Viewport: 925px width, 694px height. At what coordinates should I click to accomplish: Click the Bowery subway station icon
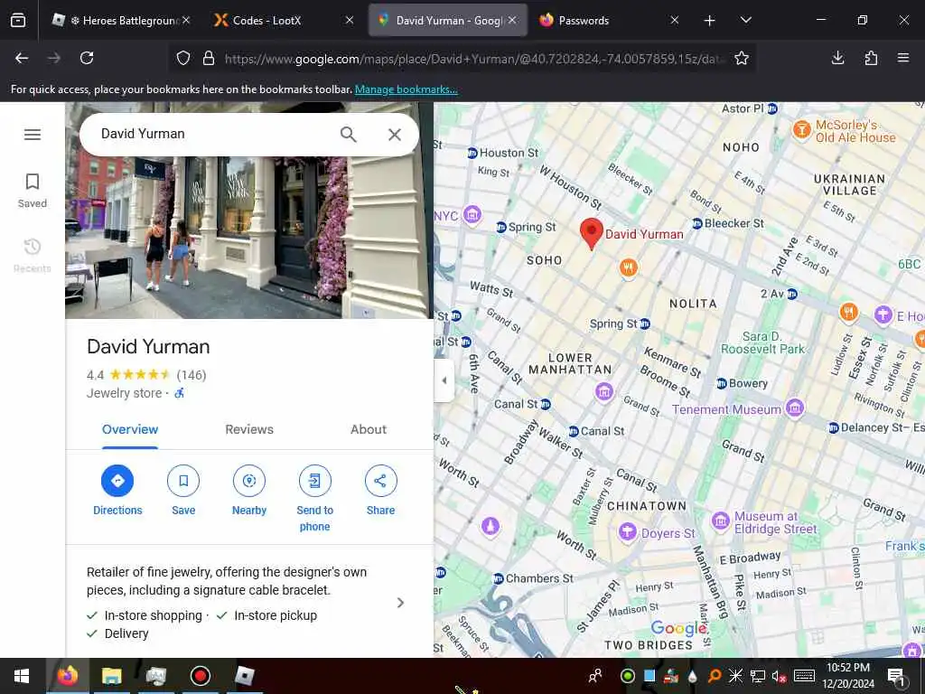(x=722, y=383)
